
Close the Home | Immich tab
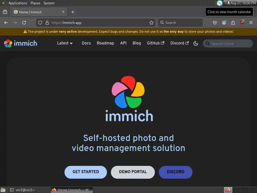(x=63, y=12)
